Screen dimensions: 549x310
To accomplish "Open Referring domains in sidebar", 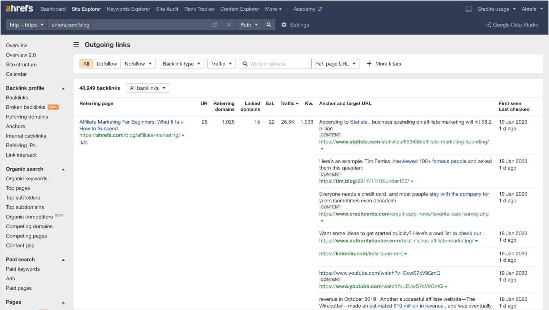I will tap(27, 117).
